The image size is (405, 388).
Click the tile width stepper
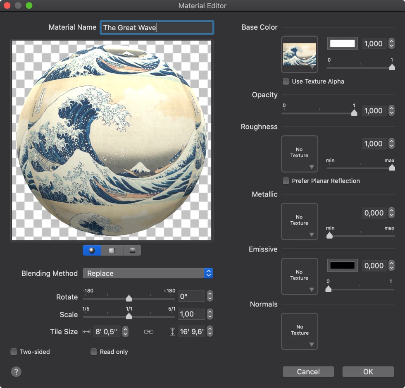[125, 331]
